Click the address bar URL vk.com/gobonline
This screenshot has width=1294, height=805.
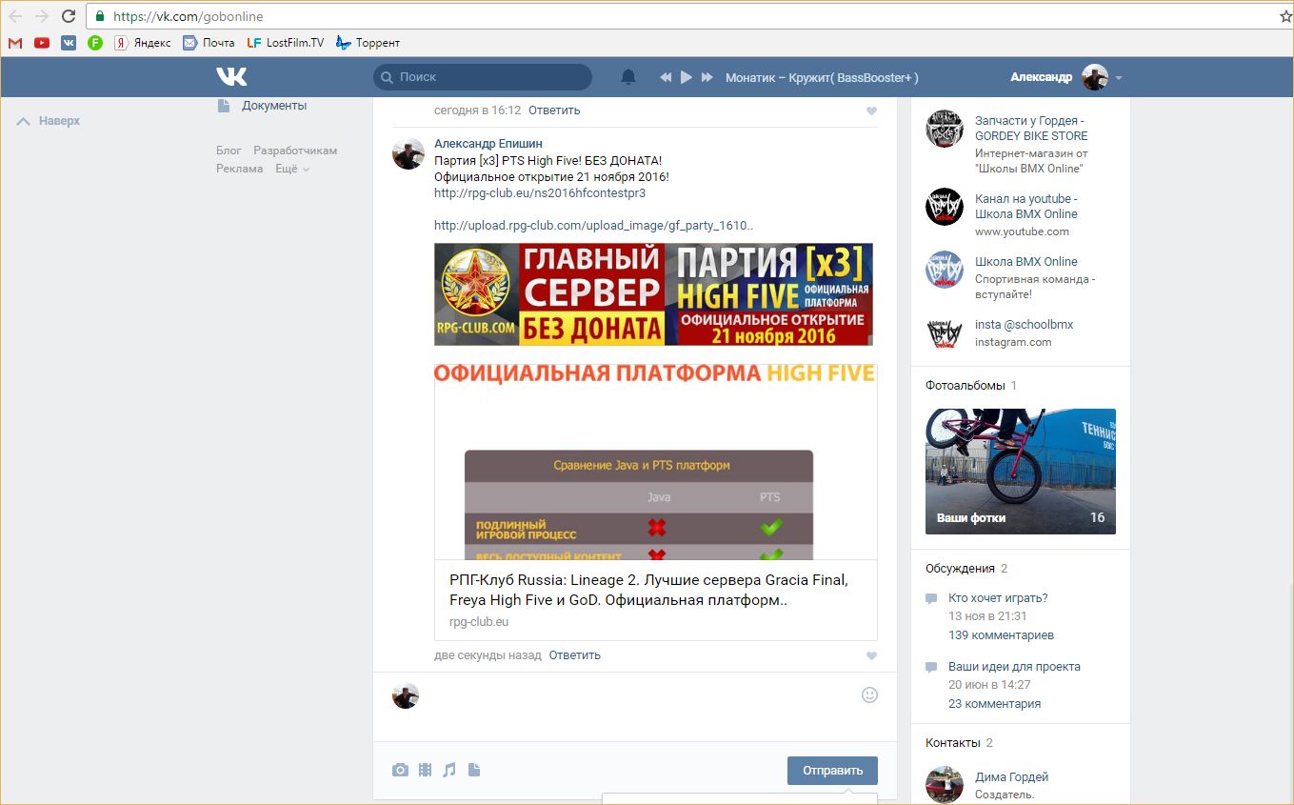pos(189,16)
